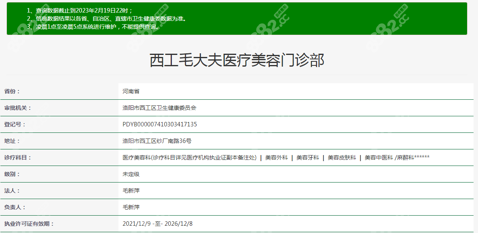Click the 登记号 label
The image size is (478, 233).
pyautogui.click(x=15, y=124)
